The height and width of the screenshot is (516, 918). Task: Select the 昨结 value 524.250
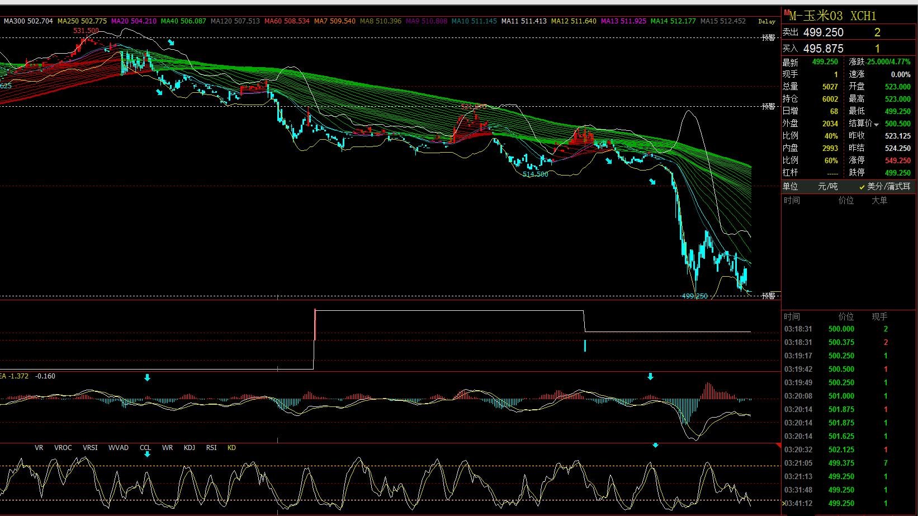(898, 148)
